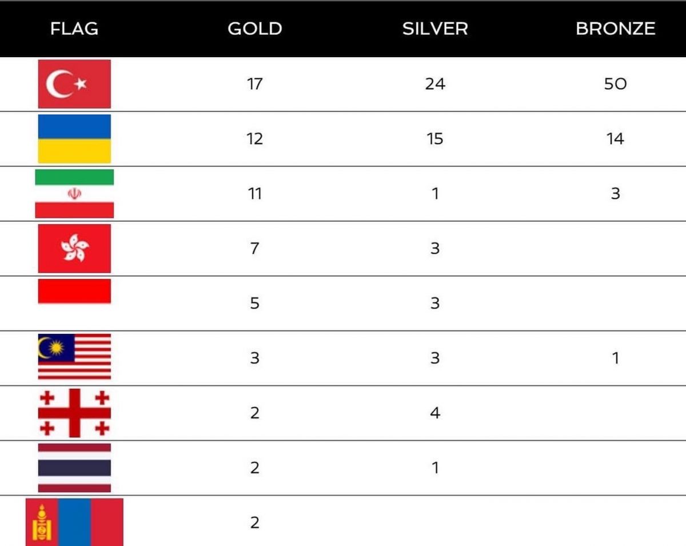Screen dimensions: 686x546
Task: Click Turkey's gold count of 17
Action: (255, 84)
